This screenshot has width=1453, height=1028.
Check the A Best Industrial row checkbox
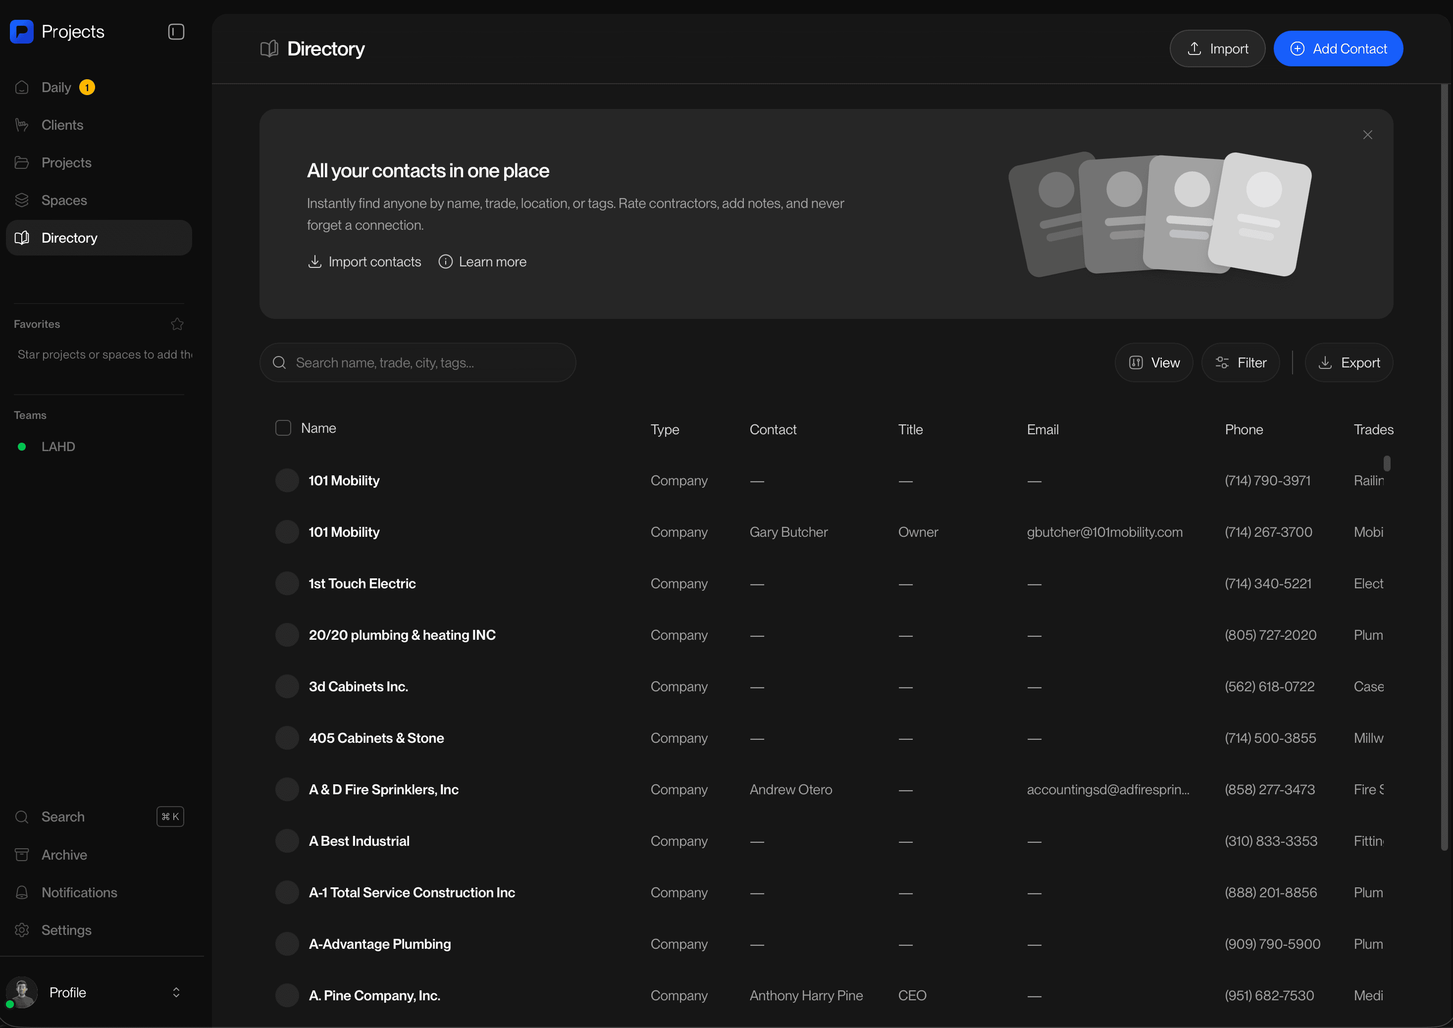click(287, 841)
